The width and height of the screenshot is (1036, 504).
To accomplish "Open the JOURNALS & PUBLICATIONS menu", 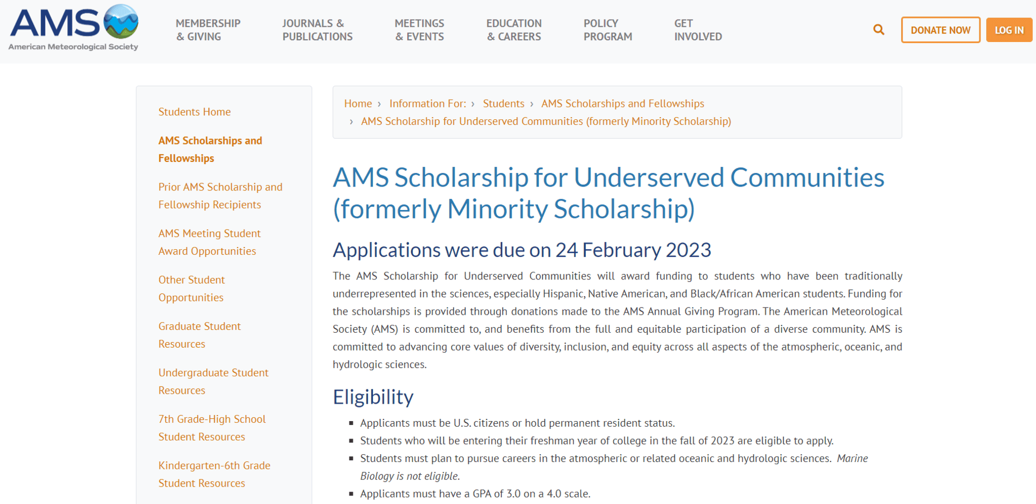I will pos(317,30).
